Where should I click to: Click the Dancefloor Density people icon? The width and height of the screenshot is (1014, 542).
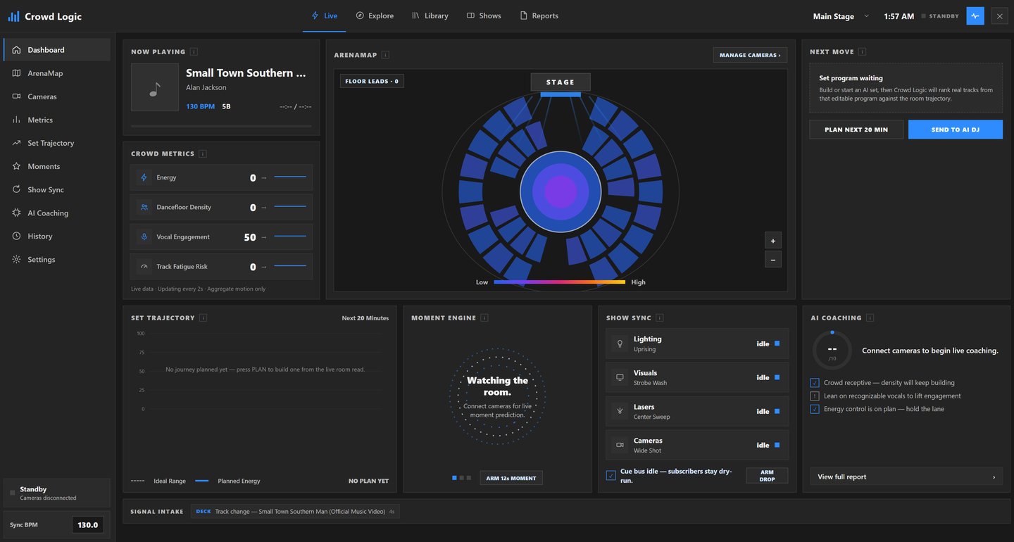tap(144, 207)
